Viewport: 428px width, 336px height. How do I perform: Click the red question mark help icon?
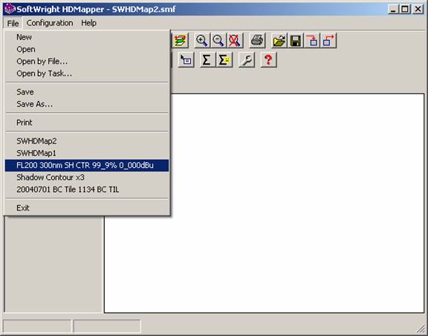pyautogui.click(x=268, y=59)
